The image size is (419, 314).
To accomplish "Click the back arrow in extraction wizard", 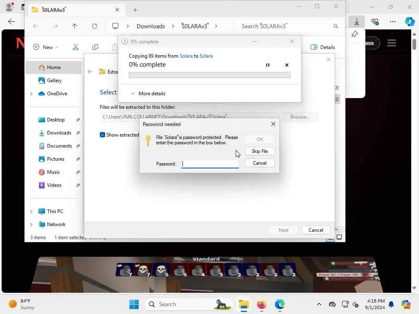I will pyautogui.click(x=90, y=72).
